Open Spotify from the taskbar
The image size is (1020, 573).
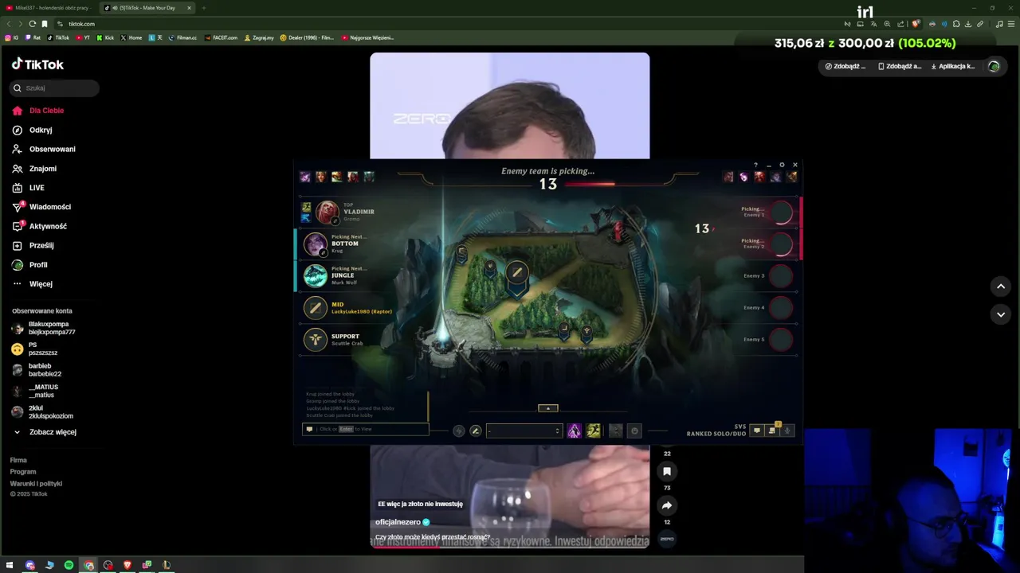tap(69, 565)
